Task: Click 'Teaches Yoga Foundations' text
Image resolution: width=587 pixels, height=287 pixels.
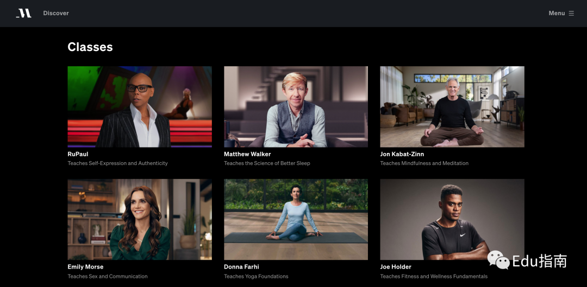Action: pos(256,277)
